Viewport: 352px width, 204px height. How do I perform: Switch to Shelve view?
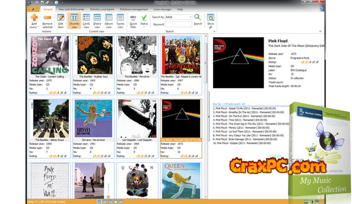click(97, 18)
